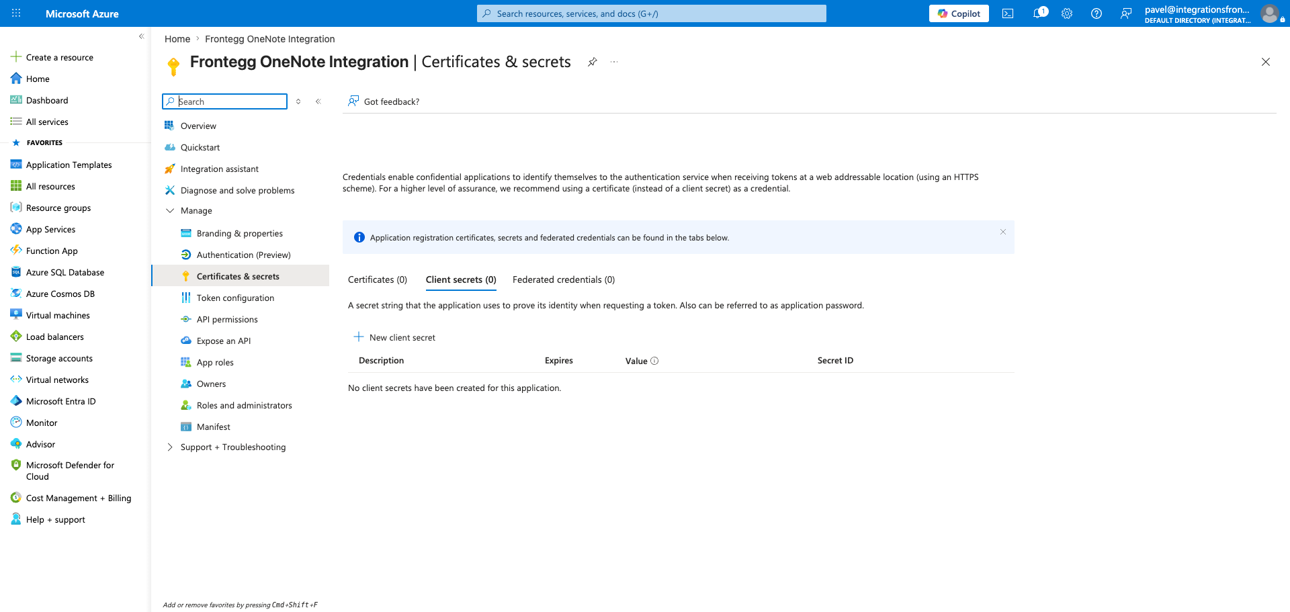The height and width of the screenshot is (612, 1290).
Task: Pin this blade with the pin icon
Action: coord(592,62)
